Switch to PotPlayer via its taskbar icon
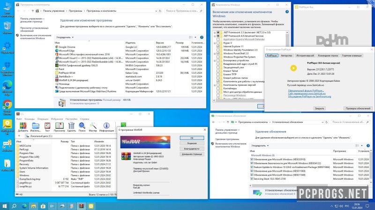 coord(91,206)
